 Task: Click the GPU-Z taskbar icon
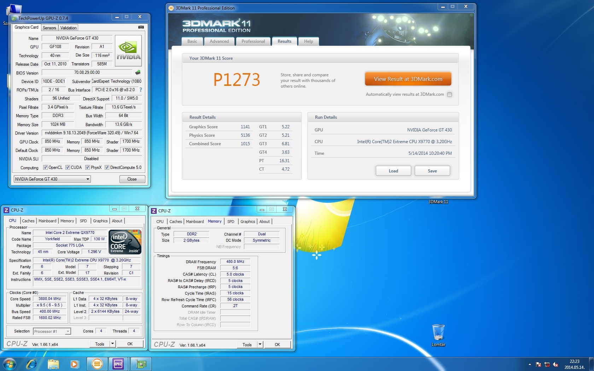[141, 364]
